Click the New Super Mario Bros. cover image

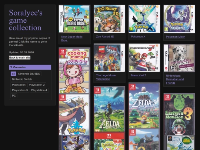(74, 19)
